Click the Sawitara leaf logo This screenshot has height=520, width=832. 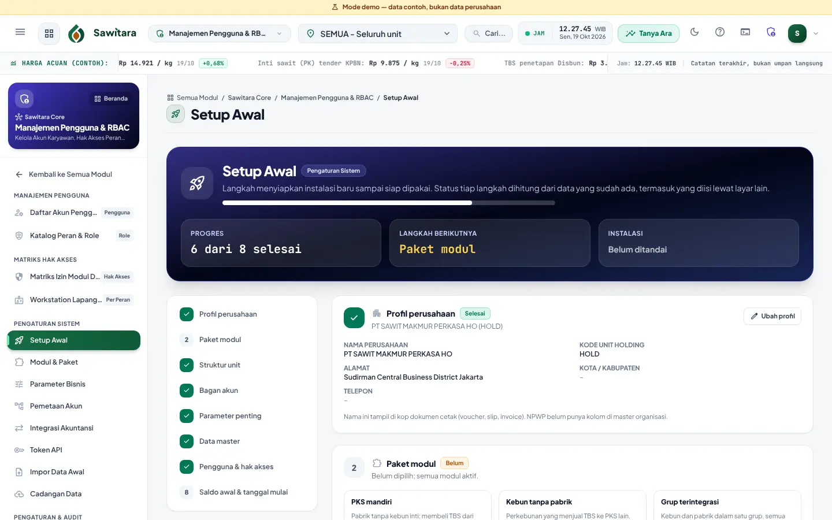point(76,34)
